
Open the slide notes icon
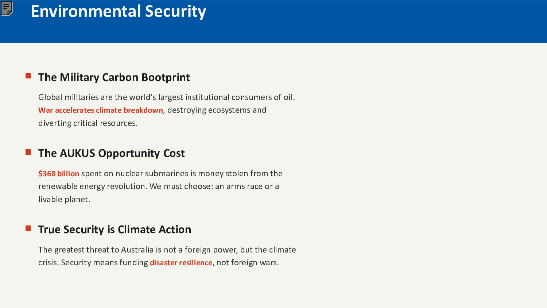[x=7, y=8]
